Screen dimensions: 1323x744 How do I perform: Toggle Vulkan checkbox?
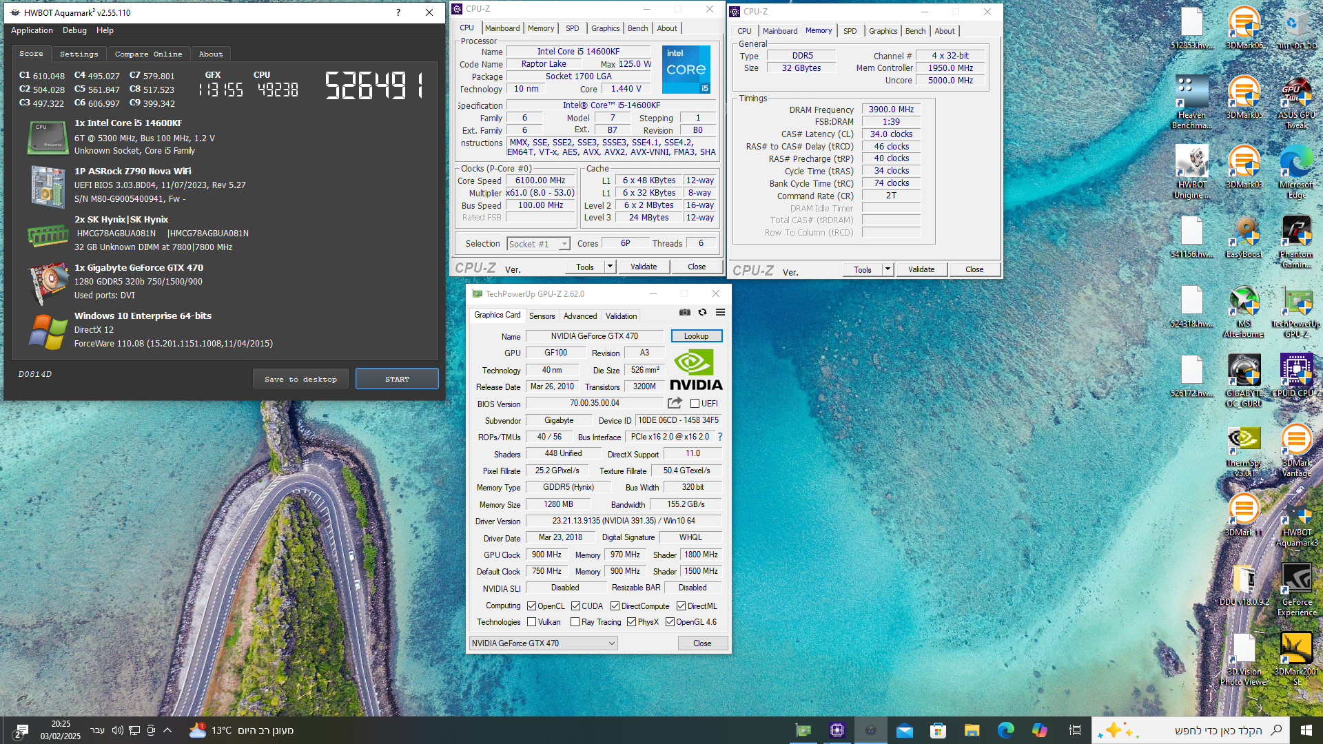pyautogui.click(x=531, y=622)
